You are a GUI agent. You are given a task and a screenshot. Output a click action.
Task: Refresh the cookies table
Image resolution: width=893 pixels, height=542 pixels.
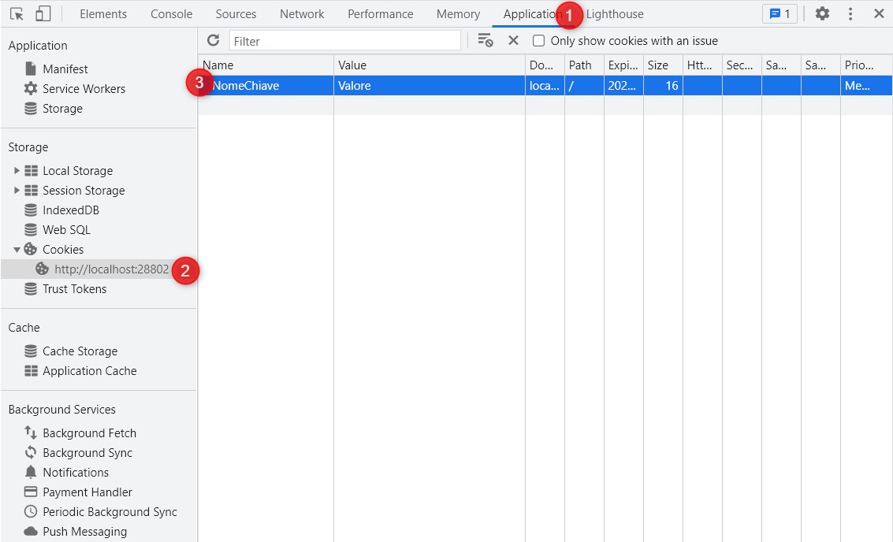[x=213, y=40]
